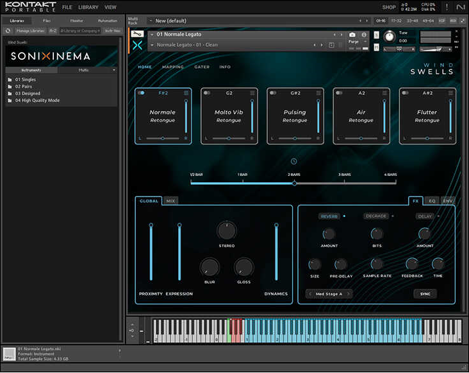This screenshot has width=469, height=373.
Task: Click the previous reverb preset arrow by Med Stage A
Action: click(310, 294)
